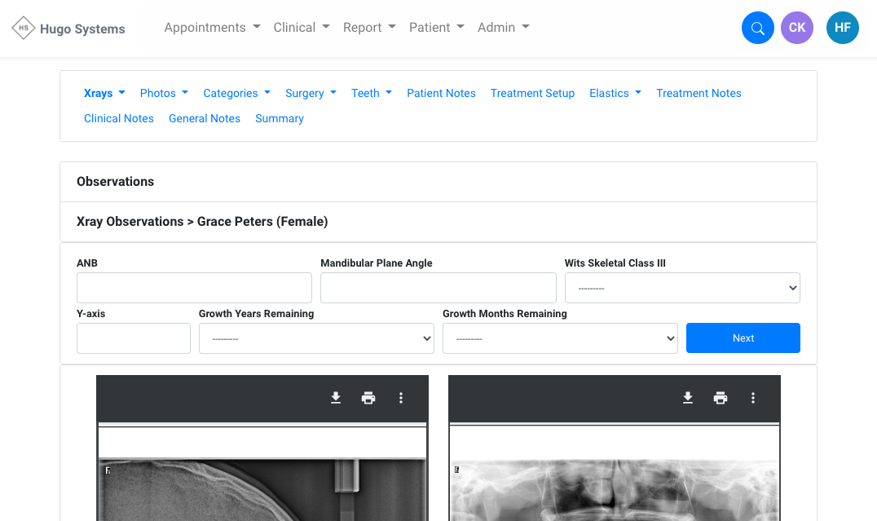Download the left x-ray document

336,398
